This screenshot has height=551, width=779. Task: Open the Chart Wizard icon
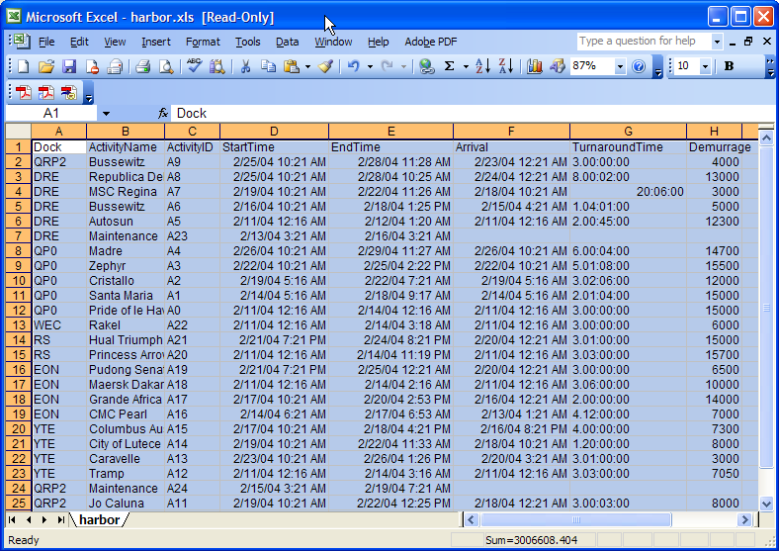[x=535, y=66]
